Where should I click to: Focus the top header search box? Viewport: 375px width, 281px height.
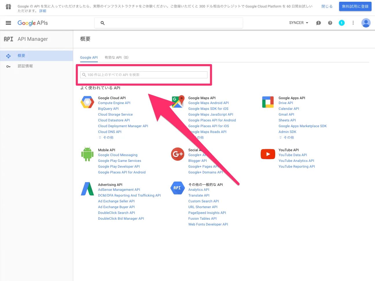point(169,23)
